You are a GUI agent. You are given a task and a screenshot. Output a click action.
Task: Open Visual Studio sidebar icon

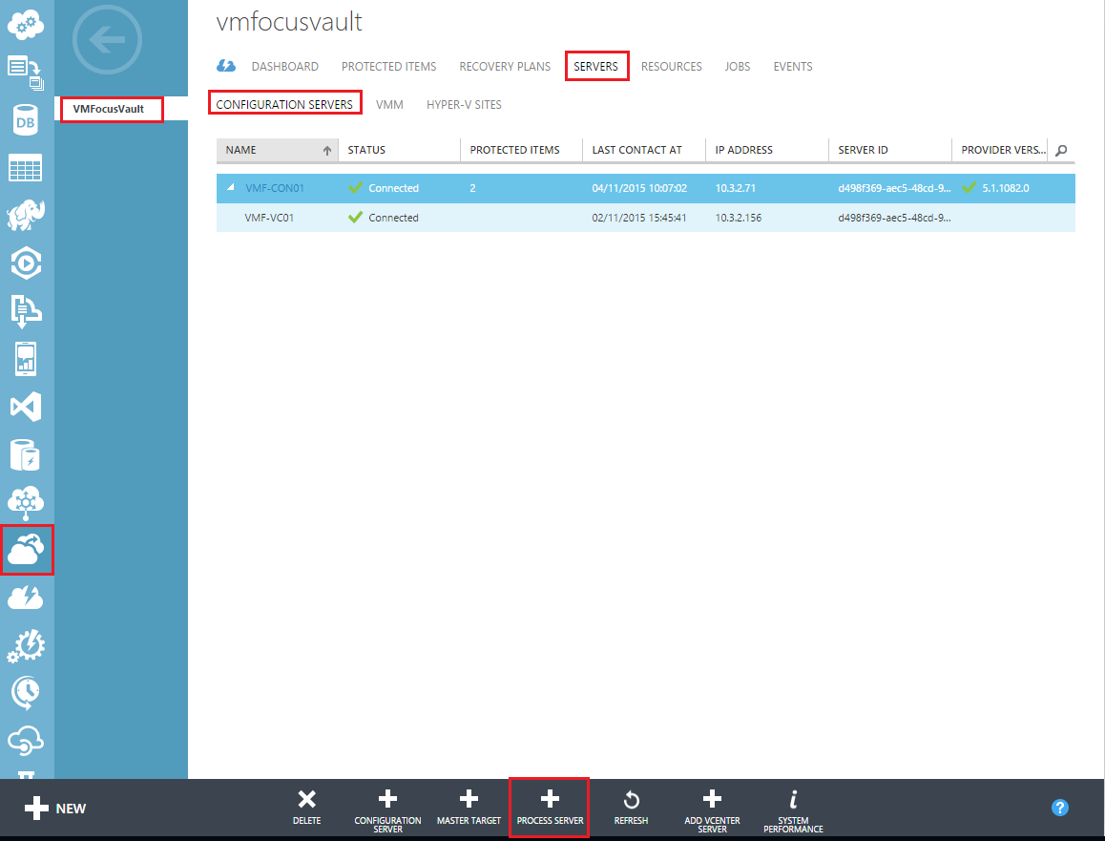coord(26,408)
